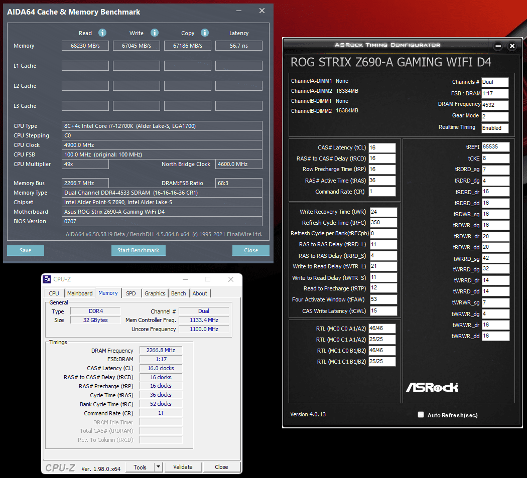Image resolution: width=527 pixels, height=478 pixels.
Task: Click the Channels # field showing Dual
Action: coord(495,82)
